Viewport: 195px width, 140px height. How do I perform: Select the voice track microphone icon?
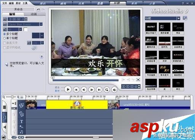point(21,126)
